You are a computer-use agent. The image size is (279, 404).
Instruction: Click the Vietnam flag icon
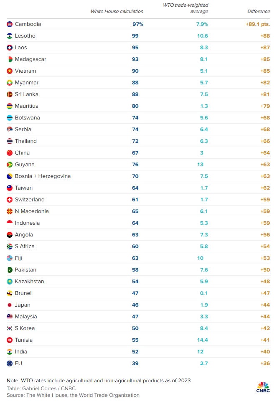click(x=10, y=71)
